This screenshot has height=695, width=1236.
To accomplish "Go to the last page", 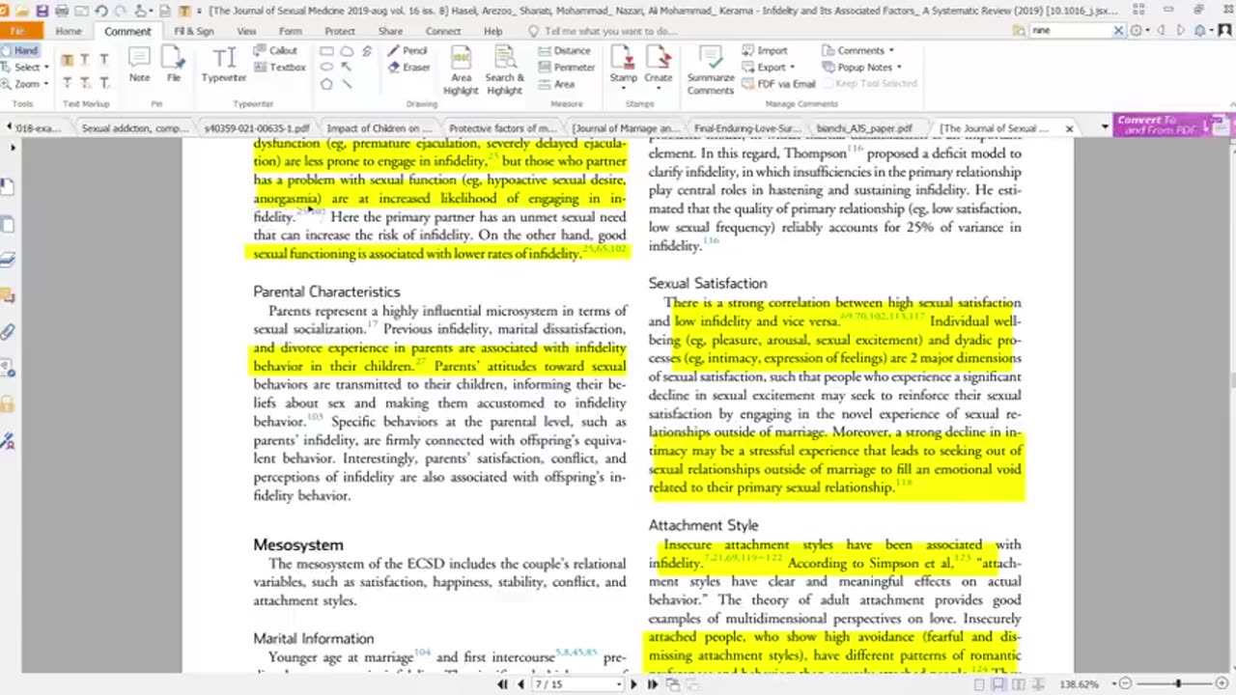I will tap(653, 684).
